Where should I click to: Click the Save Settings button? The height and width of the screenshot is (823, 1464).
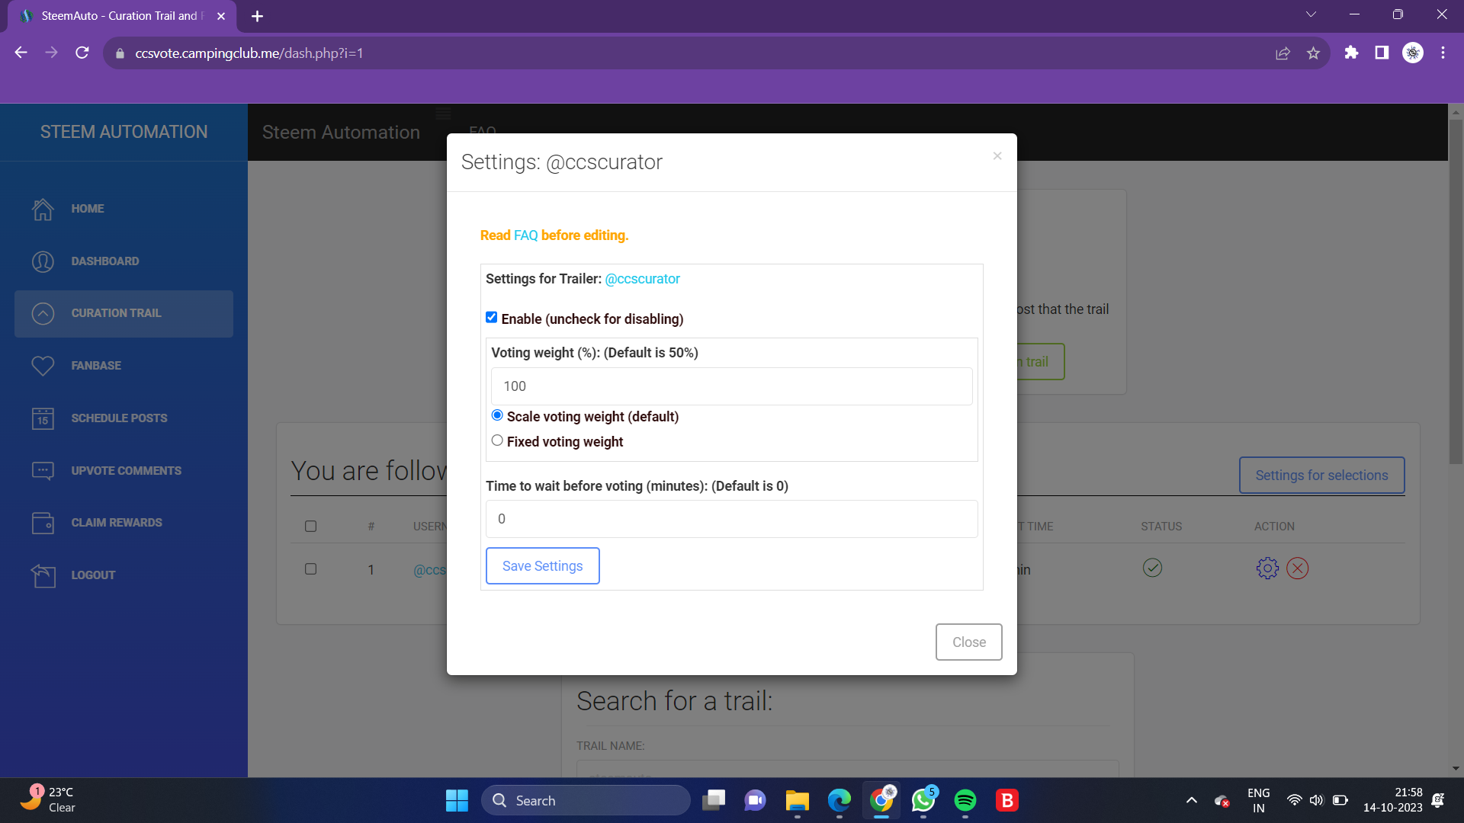[x=542, y=566]
